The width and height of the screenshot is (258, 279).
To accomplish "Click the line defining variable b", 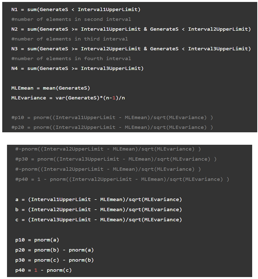I will (x=98, y=209).
